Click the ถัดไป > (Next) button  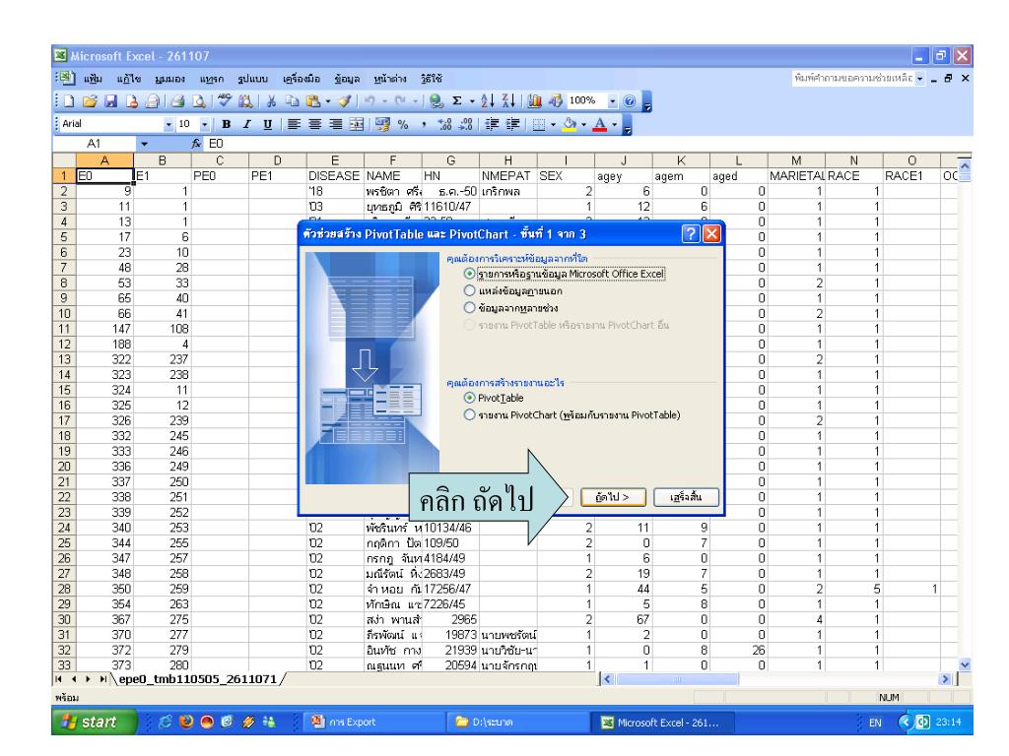[606, 497]
